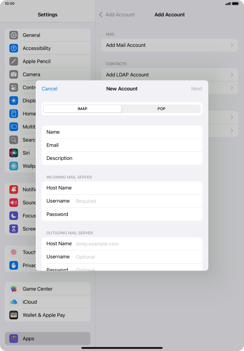Open the Camera settings icon
The height and width of the screenshot is (351, 244).
[14, 75]
